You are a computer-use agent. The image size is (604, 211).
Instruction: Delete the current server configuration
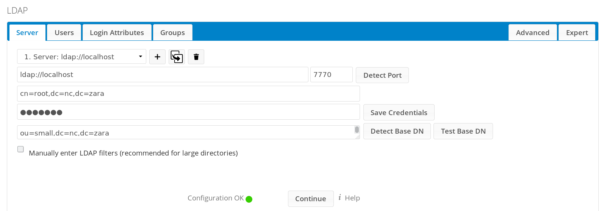196,57
